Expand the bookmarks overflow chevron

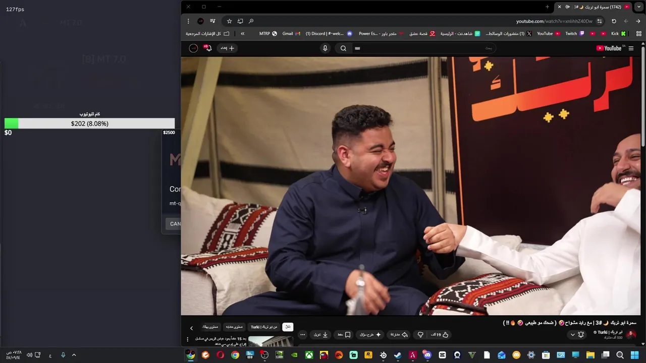243,34
